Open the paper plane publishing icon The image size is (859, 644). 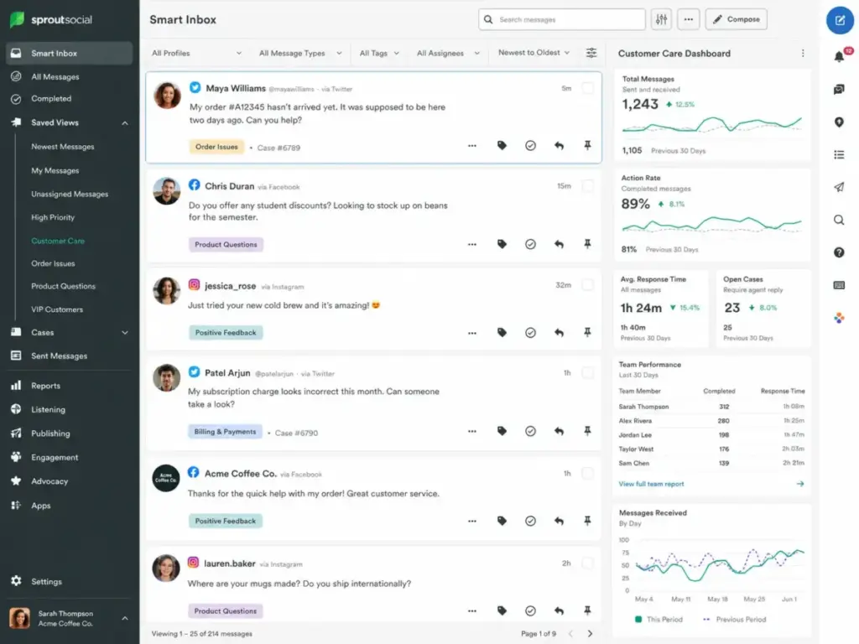point(839,187)
